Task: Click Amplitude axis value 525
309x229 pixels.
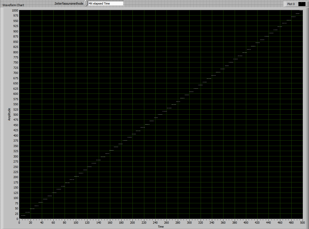Action: pos(16,109)
